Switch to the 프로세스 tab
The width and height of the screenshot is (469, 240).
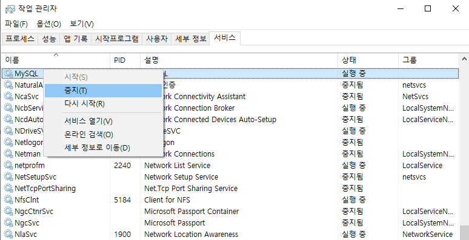pyautogui.click(x=20, y=39)
